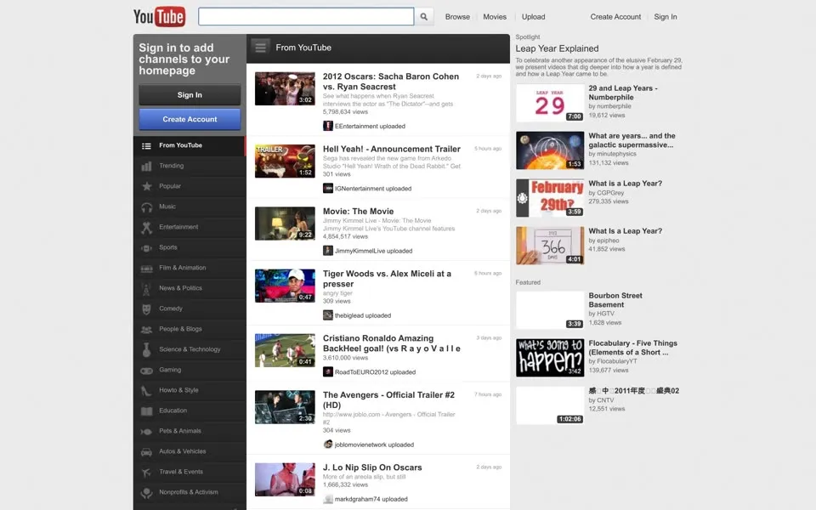Image resolution: width=816 pixels, height=510 pixels.
Task: Open 366 days epipheo video thumbnail
Action: 550,246
